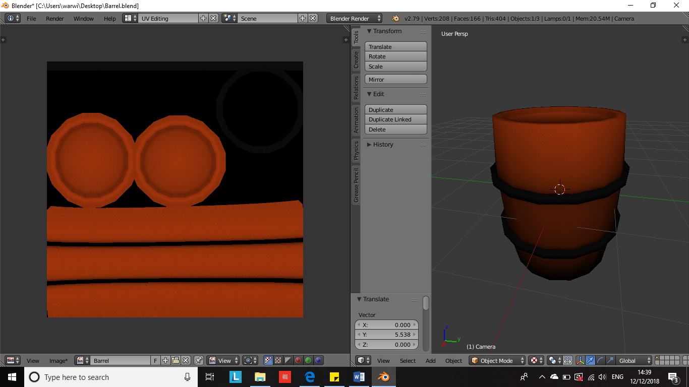Toggle the 3D manipulator axis widget
The image size is (689, 387).
pos(580,360)
